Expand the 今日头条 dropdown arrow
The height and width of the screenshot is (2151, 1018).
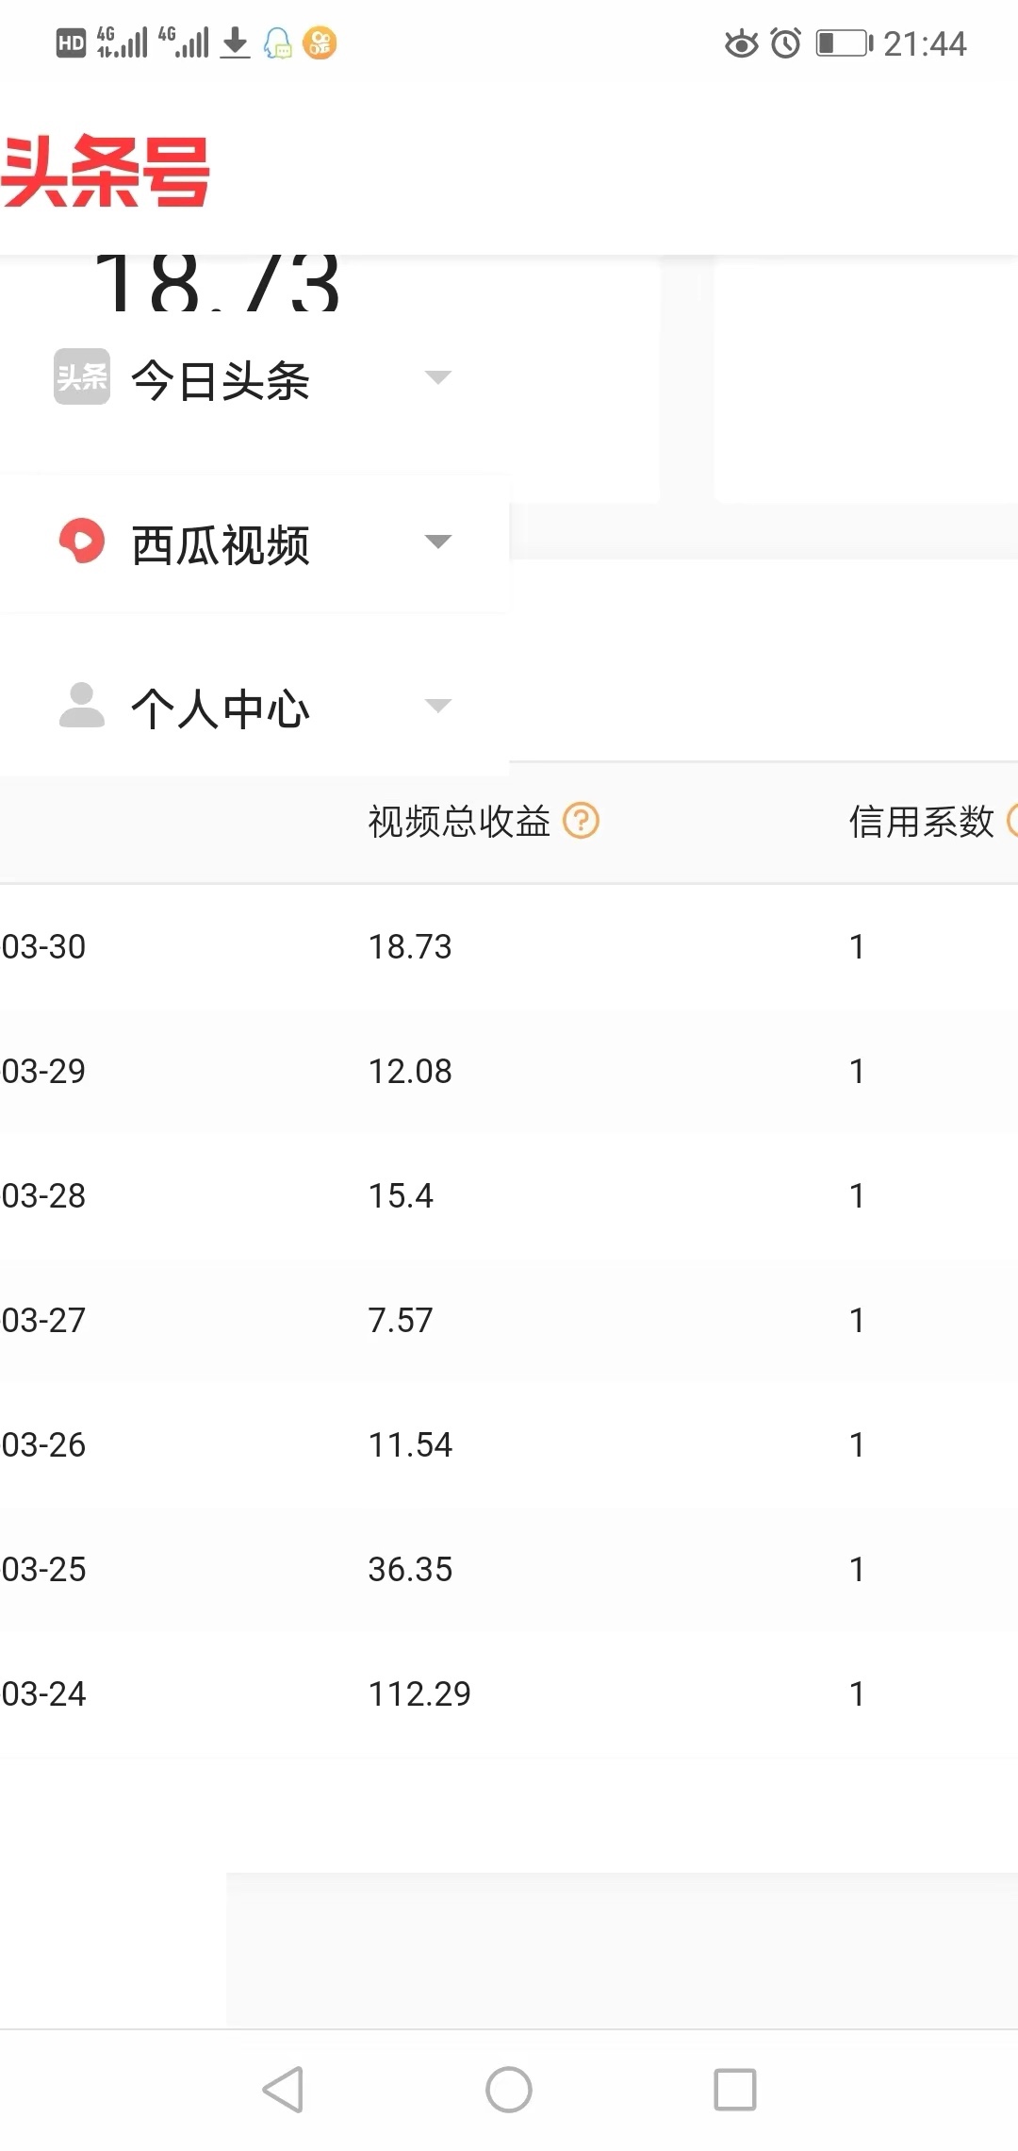coord(438,377)
